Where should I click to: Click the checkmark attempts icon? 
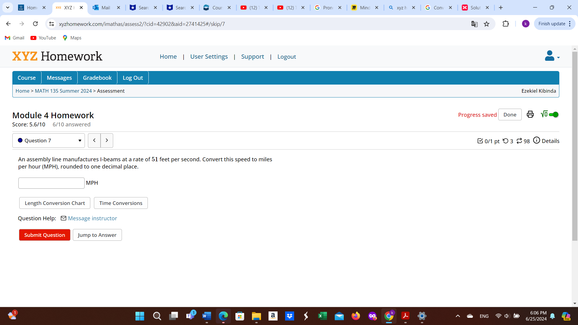tap(480, 141)
